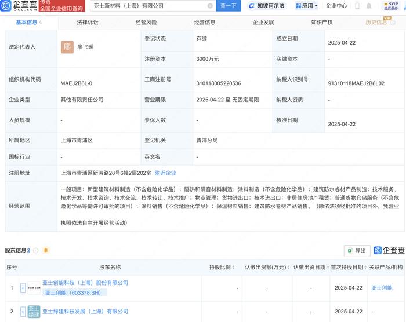Select registered address 上海市青浦区新涛路28号
This screenshot has width=406, height=322.
coord(106,173)
